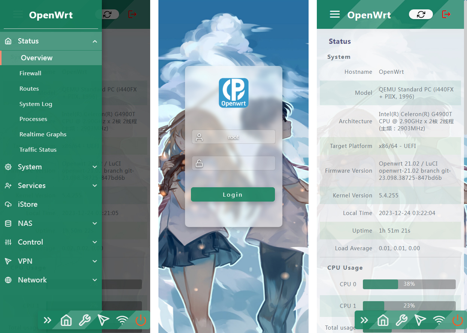
Task: Expand the NAS menu section
Action: click(51, 224)
